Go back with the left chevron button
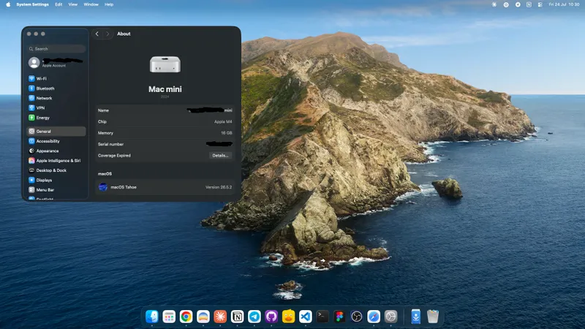 tap(97, 34)
